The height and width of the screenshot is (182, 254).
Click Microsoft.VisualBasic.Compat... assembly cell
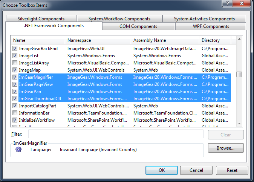coord(165,63)
